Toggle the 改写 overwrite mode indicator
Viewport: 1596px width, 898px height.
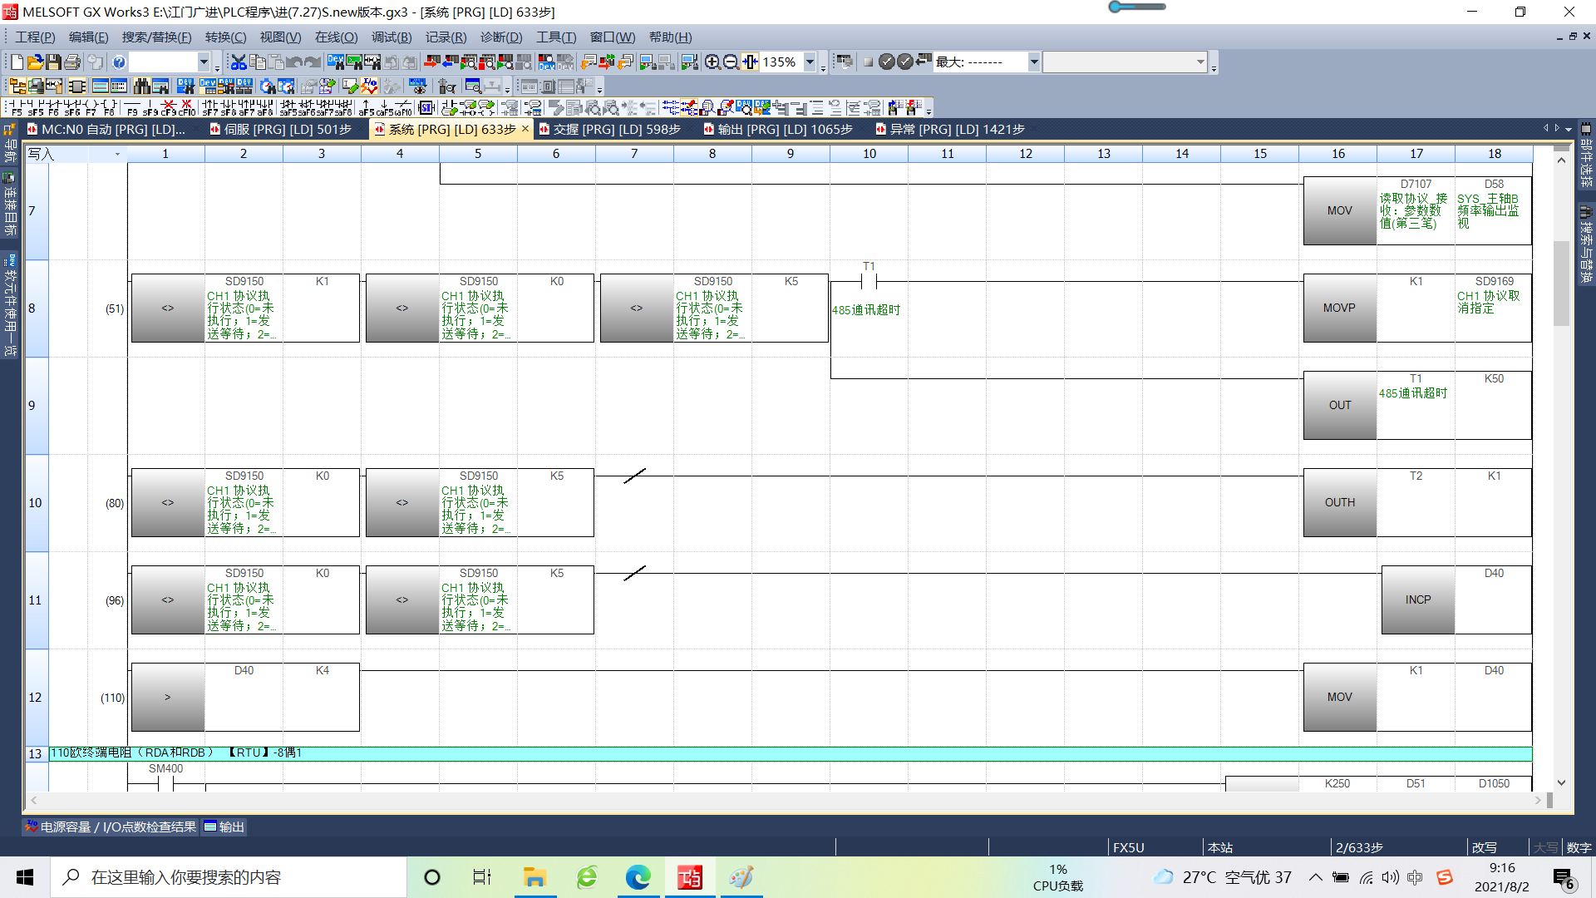pyautogui.click(x=1484, y=847)
